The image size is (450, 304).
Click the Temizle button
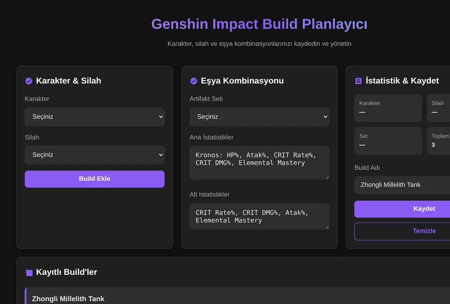point(402,231)
